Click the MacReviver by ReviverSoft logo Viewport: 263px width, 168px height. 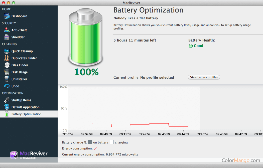pos(29,155)
